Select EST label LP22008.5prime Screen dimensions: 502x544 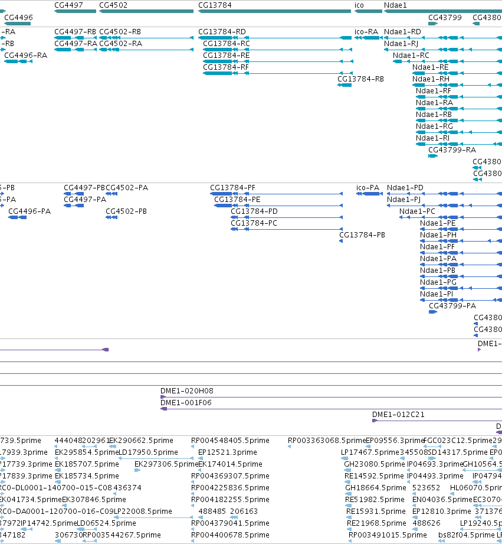[x=143, y=512]
